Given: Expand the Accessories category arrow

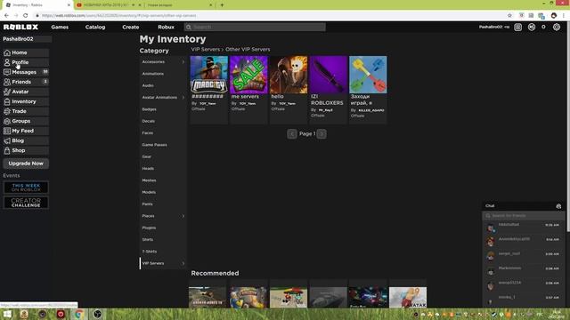Looking at the screenshot, I should [183, 62].
